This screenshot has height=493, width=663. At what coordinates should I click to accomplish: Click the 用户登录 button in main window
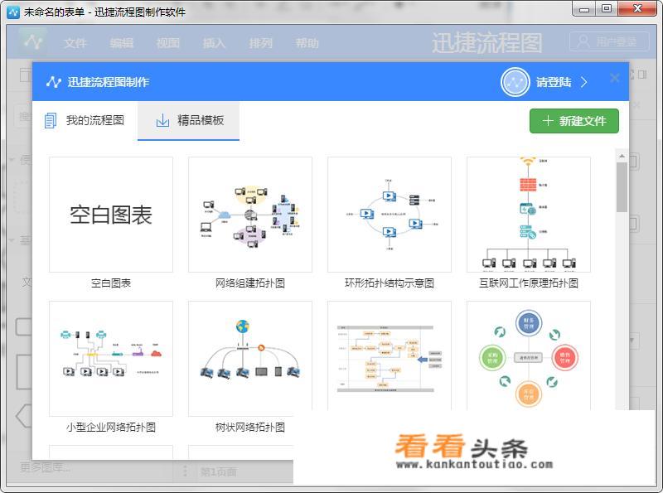[609, 41]
